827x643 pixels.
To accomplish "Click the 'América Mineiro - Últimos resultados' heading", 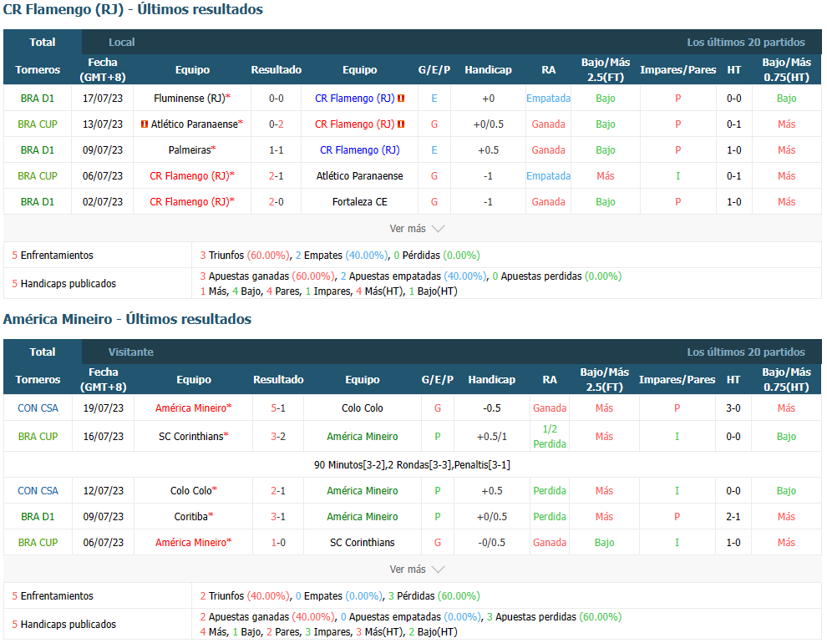I will click(x=127, y=319).
